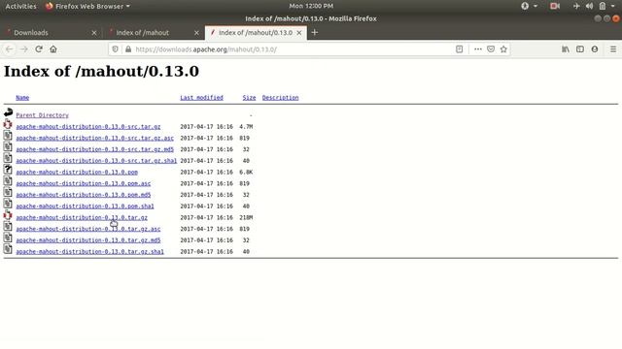Open the src.tar.gz.md5 checksum link
The width and height of the screenshot is (622, 349).
click(95, 149)
